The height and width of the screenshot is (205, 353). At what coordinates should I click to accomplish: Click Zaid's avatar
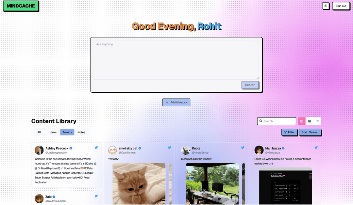coord(39,199)
